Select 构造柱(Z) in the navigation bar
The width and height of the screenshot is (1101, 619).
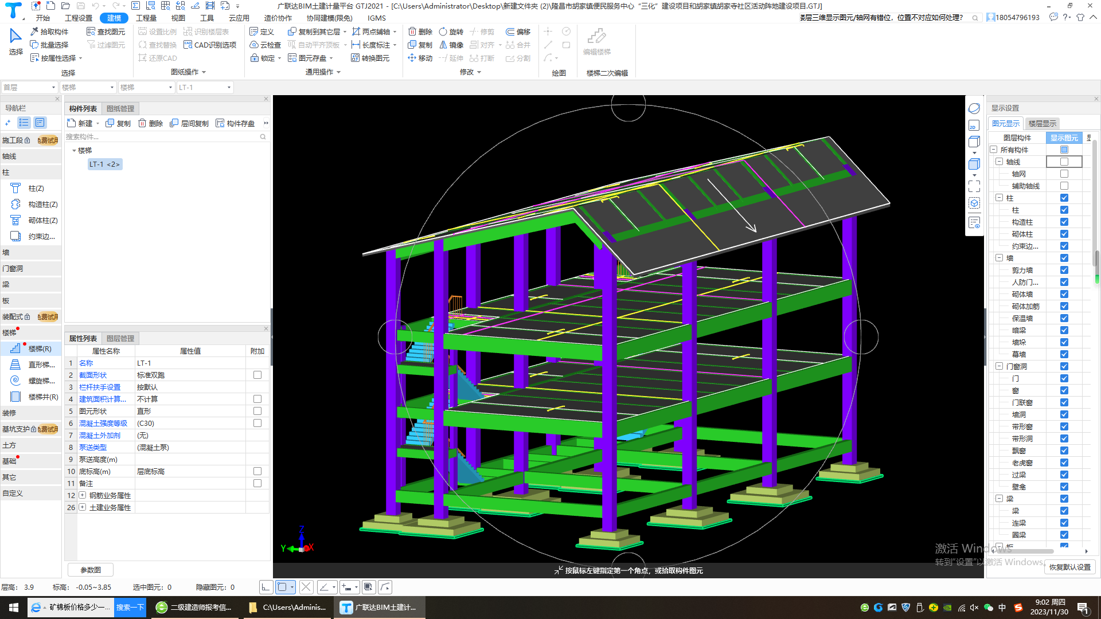tap(34, 204)
